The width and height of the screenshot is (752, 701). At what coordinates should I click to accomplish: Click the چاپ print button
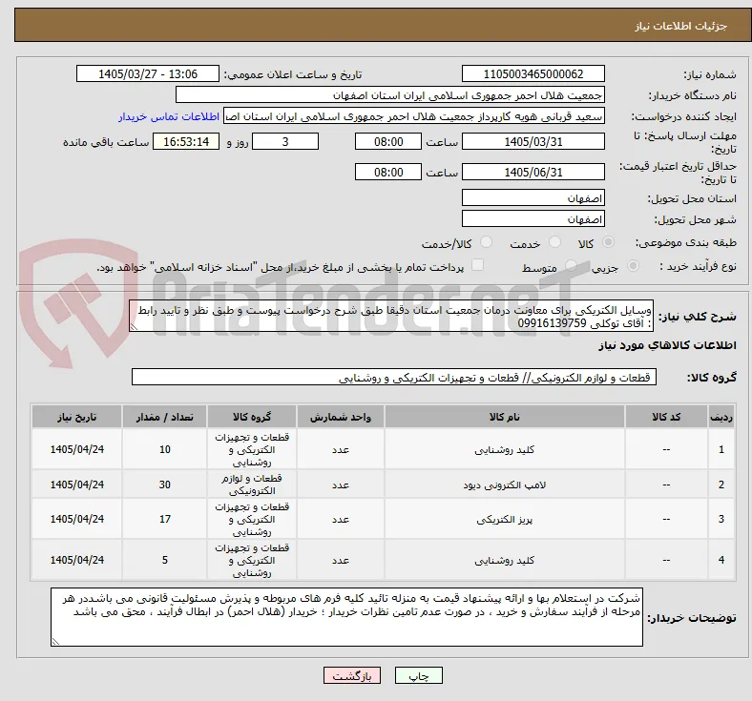click(418, 675)
